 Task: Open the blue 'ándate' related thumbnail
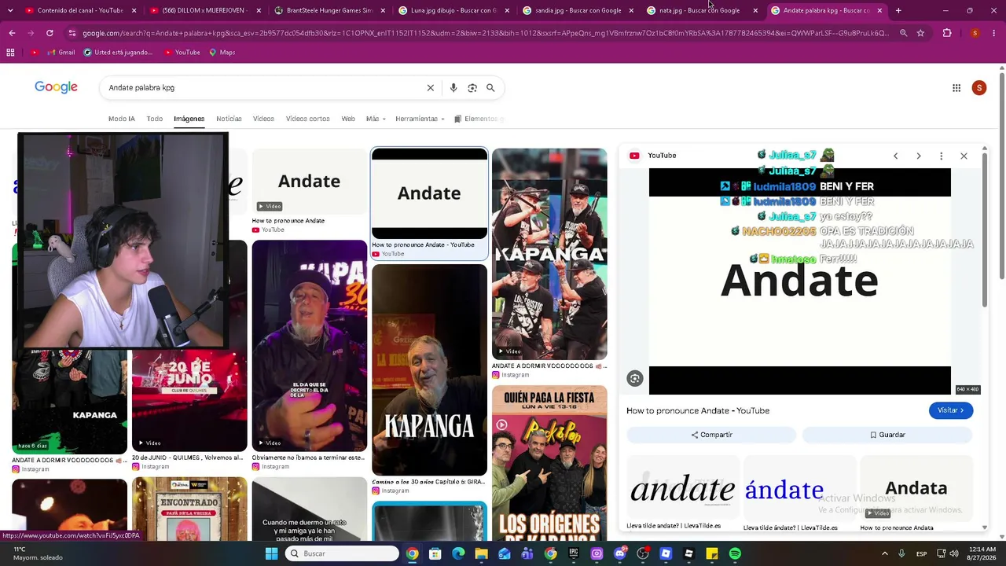tap(799, 488)
